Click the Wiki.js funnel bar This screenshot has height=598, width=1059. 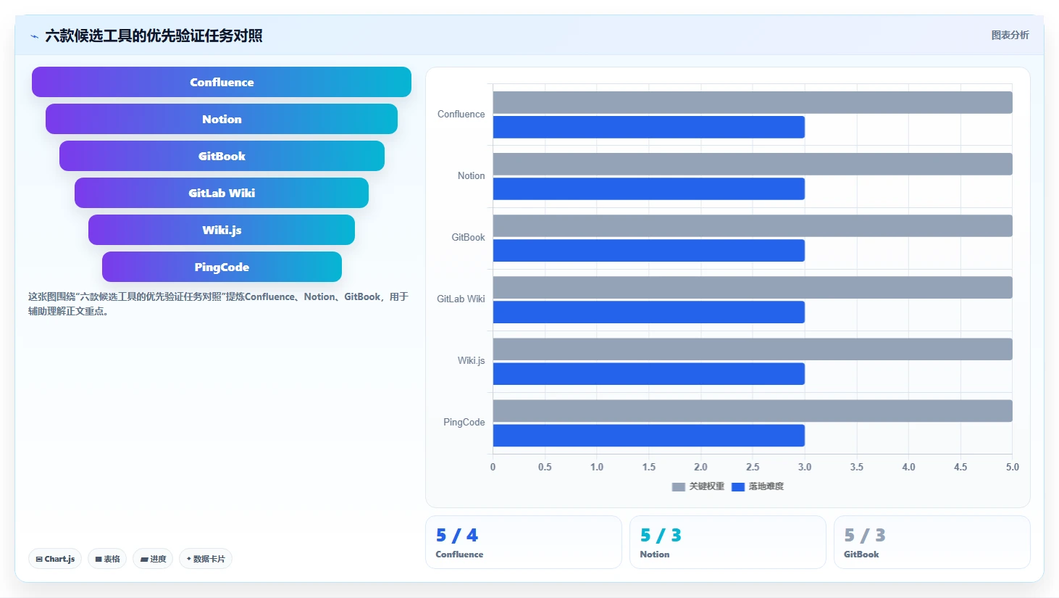[x=222, y=230]
